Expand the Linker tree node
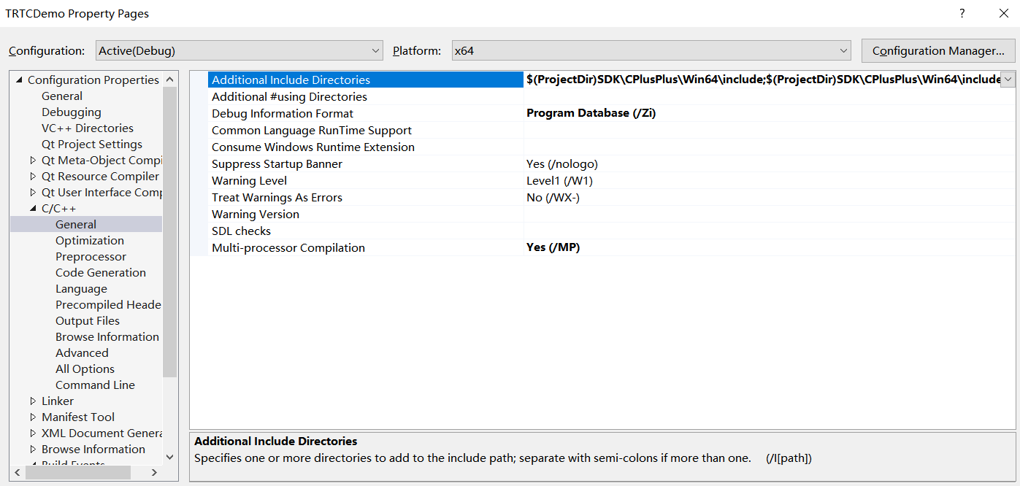1020x486 pixels. coord(33,401)
